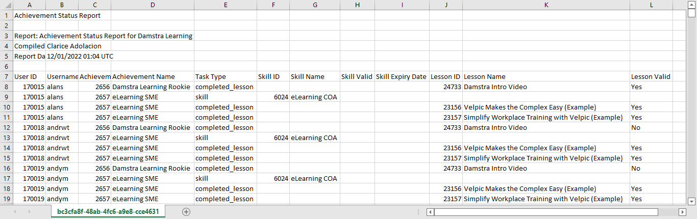Select column G header

point(314,5)
